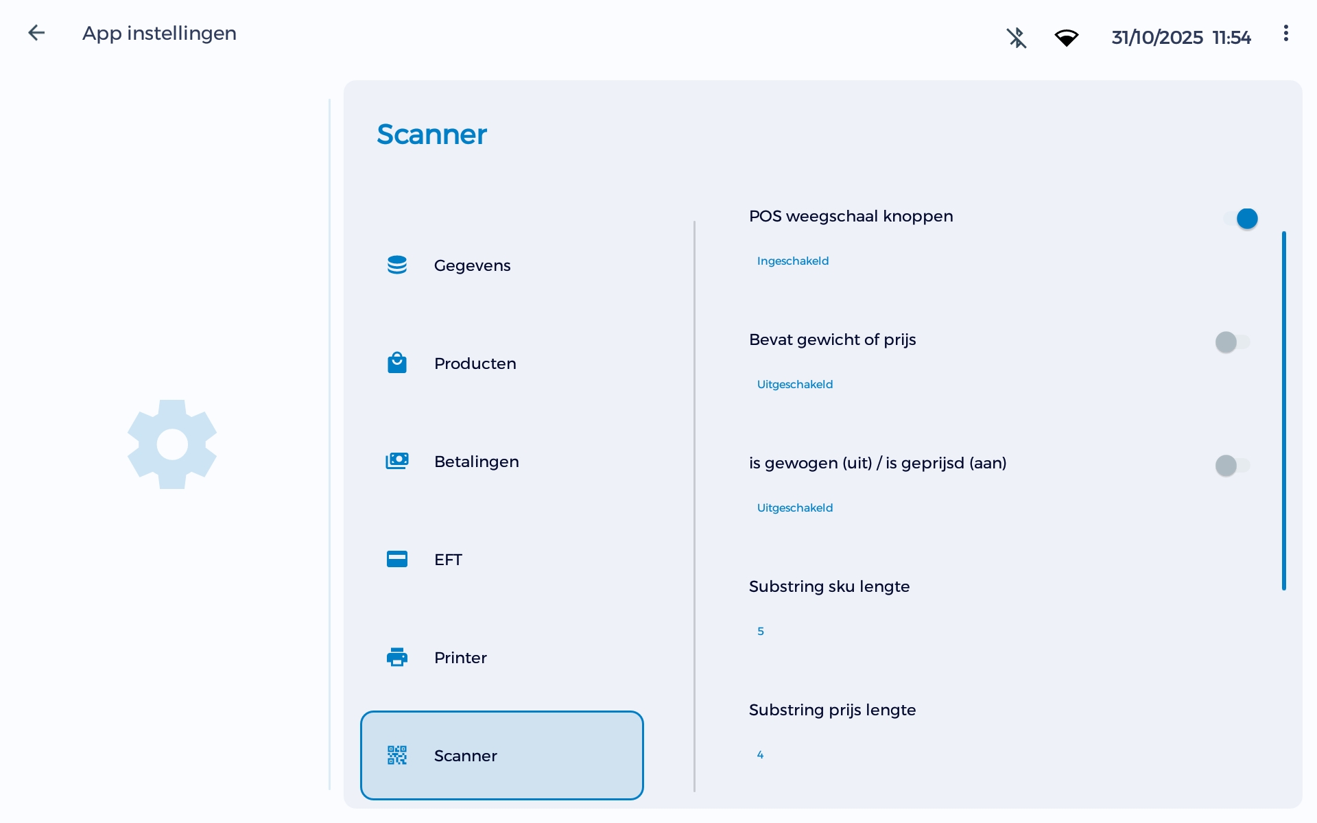1317x823 pixels.
Task: Click the disabled Bluetooth status icon
Action: pyautogui.click(x=1017, y=38)
